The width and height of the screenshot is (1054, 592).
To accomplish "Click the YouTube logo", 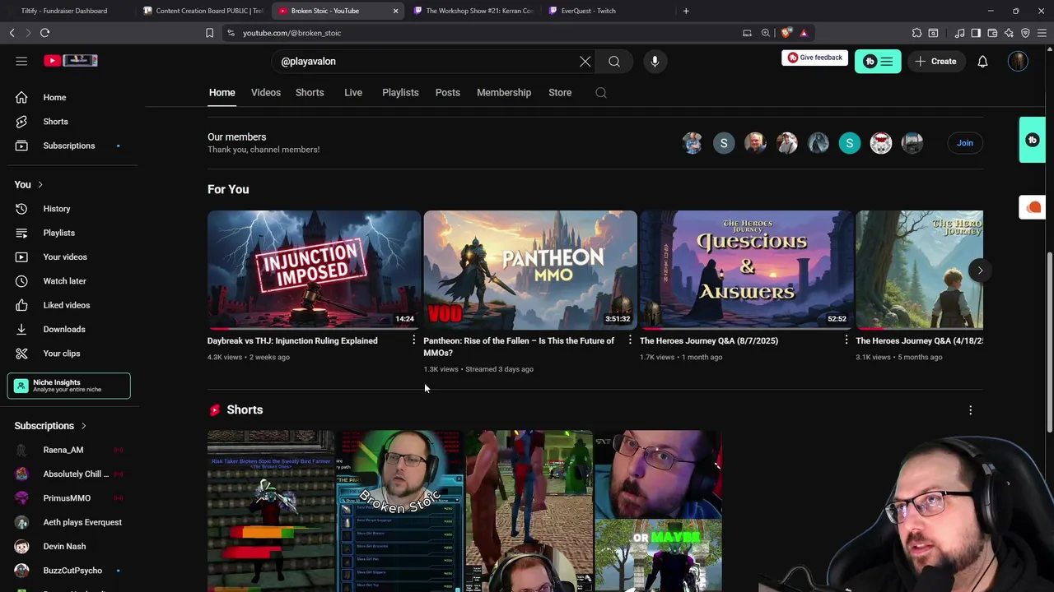I will pyautogui.click(x=71, y=60).
